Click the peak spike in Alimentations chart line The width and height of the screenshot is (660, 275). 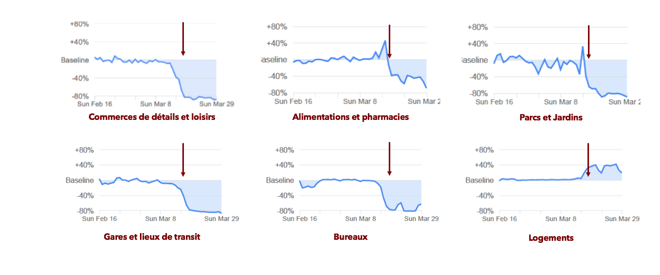[385, 41]
